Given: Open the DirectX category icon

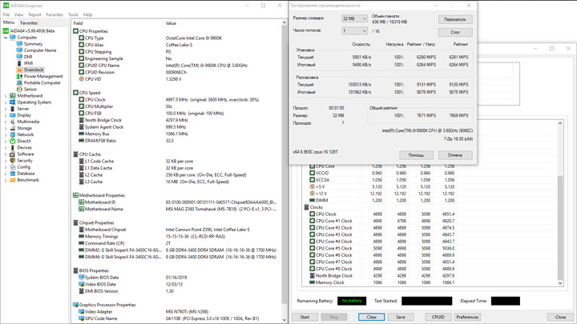Looking at the screenshot, I should [13, 141].
